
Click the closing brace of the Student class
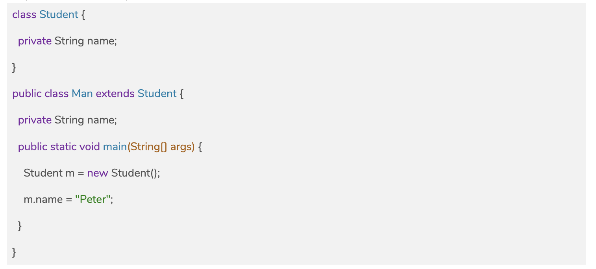(14, 68)
